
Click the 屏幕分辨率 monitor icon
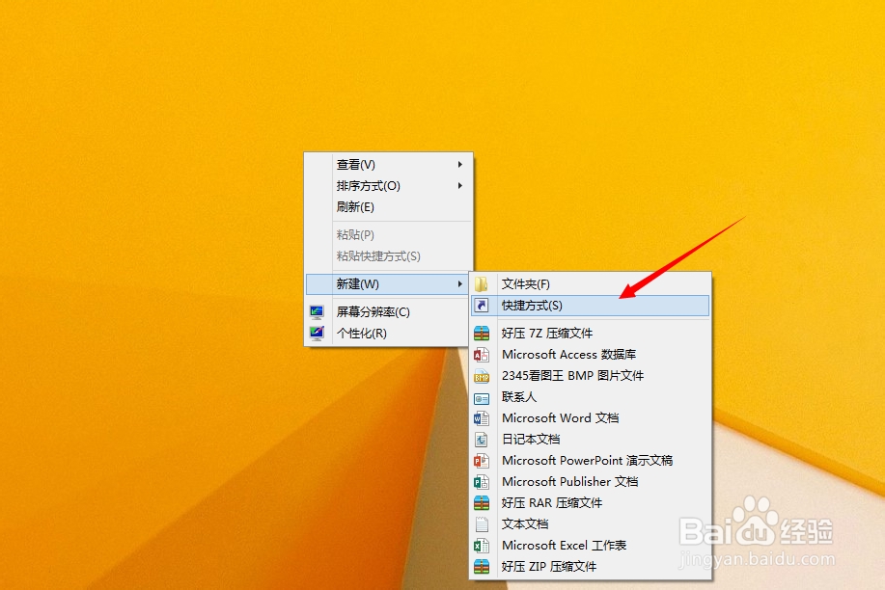(316, 311)
